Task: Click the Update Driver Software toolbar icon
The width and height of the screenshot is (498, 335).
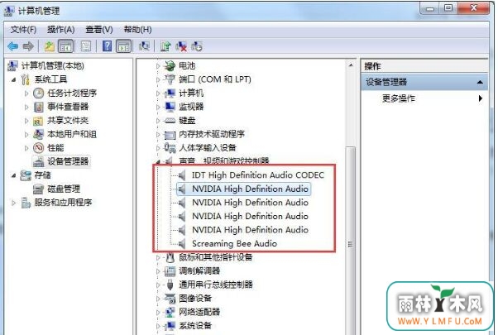Action: (x=165, y=46)
